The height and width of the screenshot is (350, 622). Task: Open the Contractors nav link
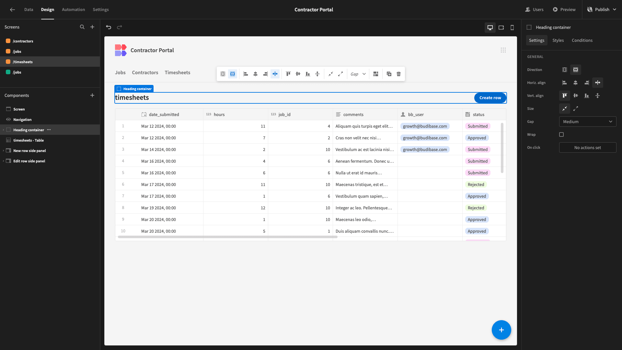[x=145, y=73]
